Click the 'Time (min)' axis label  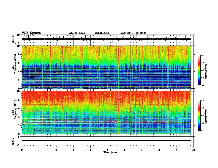[110, 152]
